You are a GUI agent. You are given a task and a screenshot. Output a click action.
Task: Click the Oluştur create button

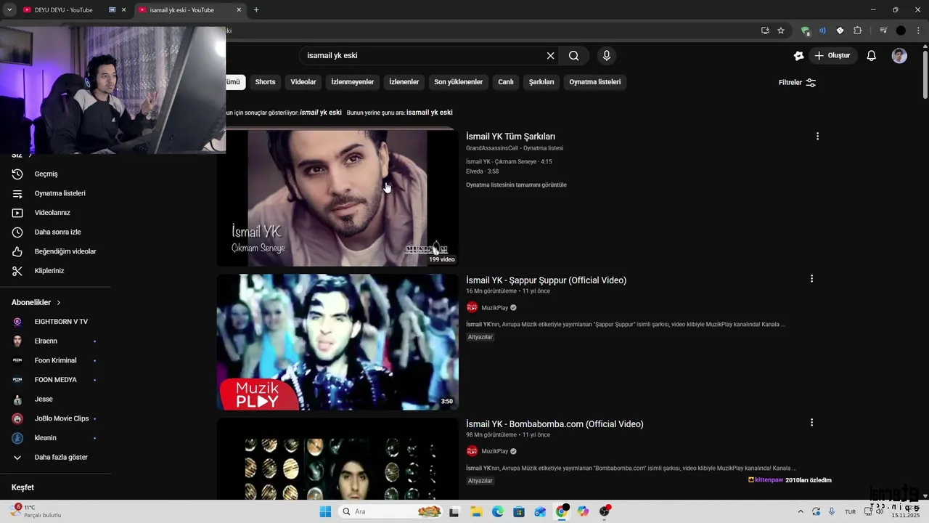(832, 56)
